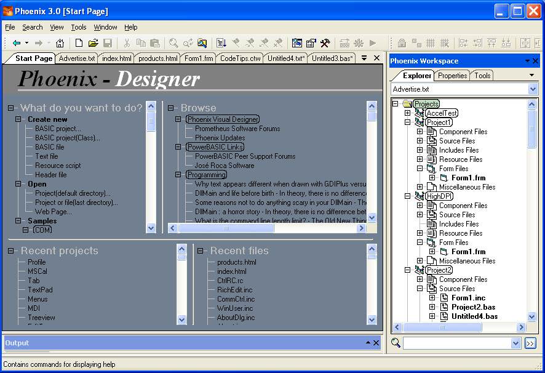Close the Phoenix Workspace panel
The width and height of the screenshot is (545, 373).
pyautogui.click(x=535, y=61)
